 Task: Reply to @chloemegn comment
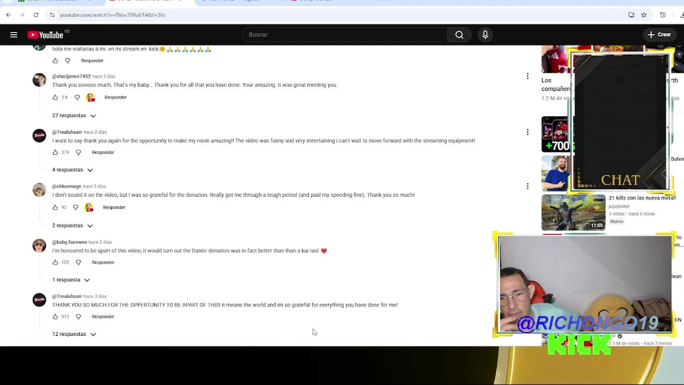pyautogui.click(x=114, y=207)
